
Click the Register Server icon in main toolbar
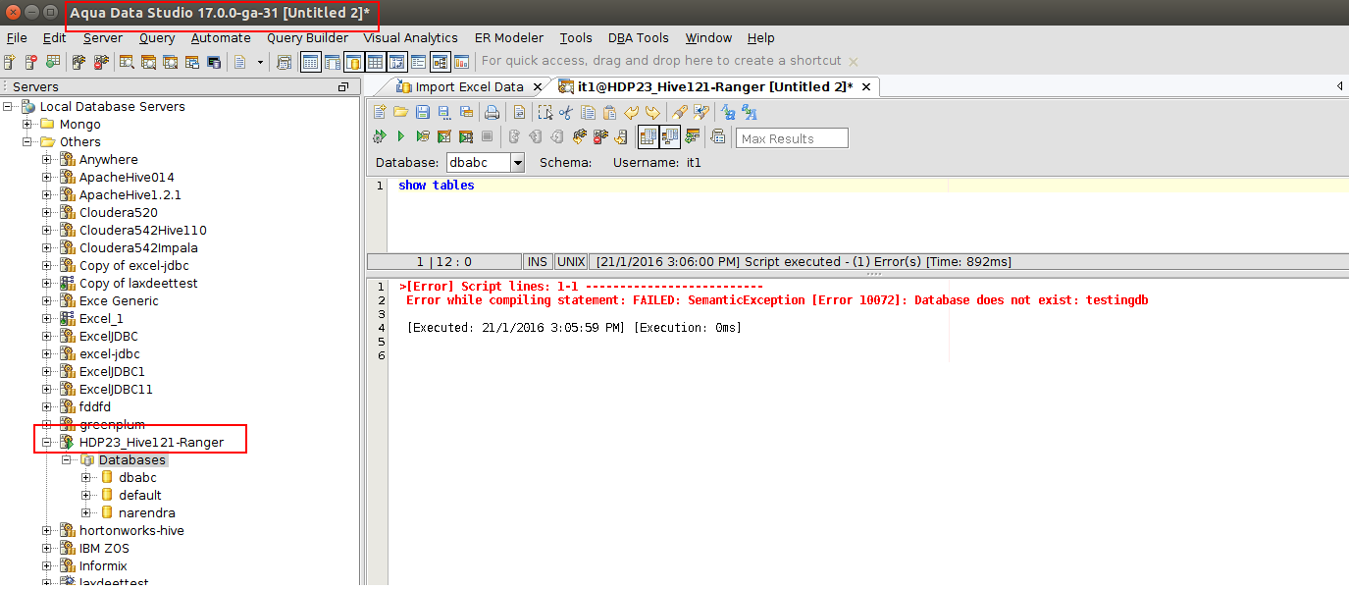(9, 62)
